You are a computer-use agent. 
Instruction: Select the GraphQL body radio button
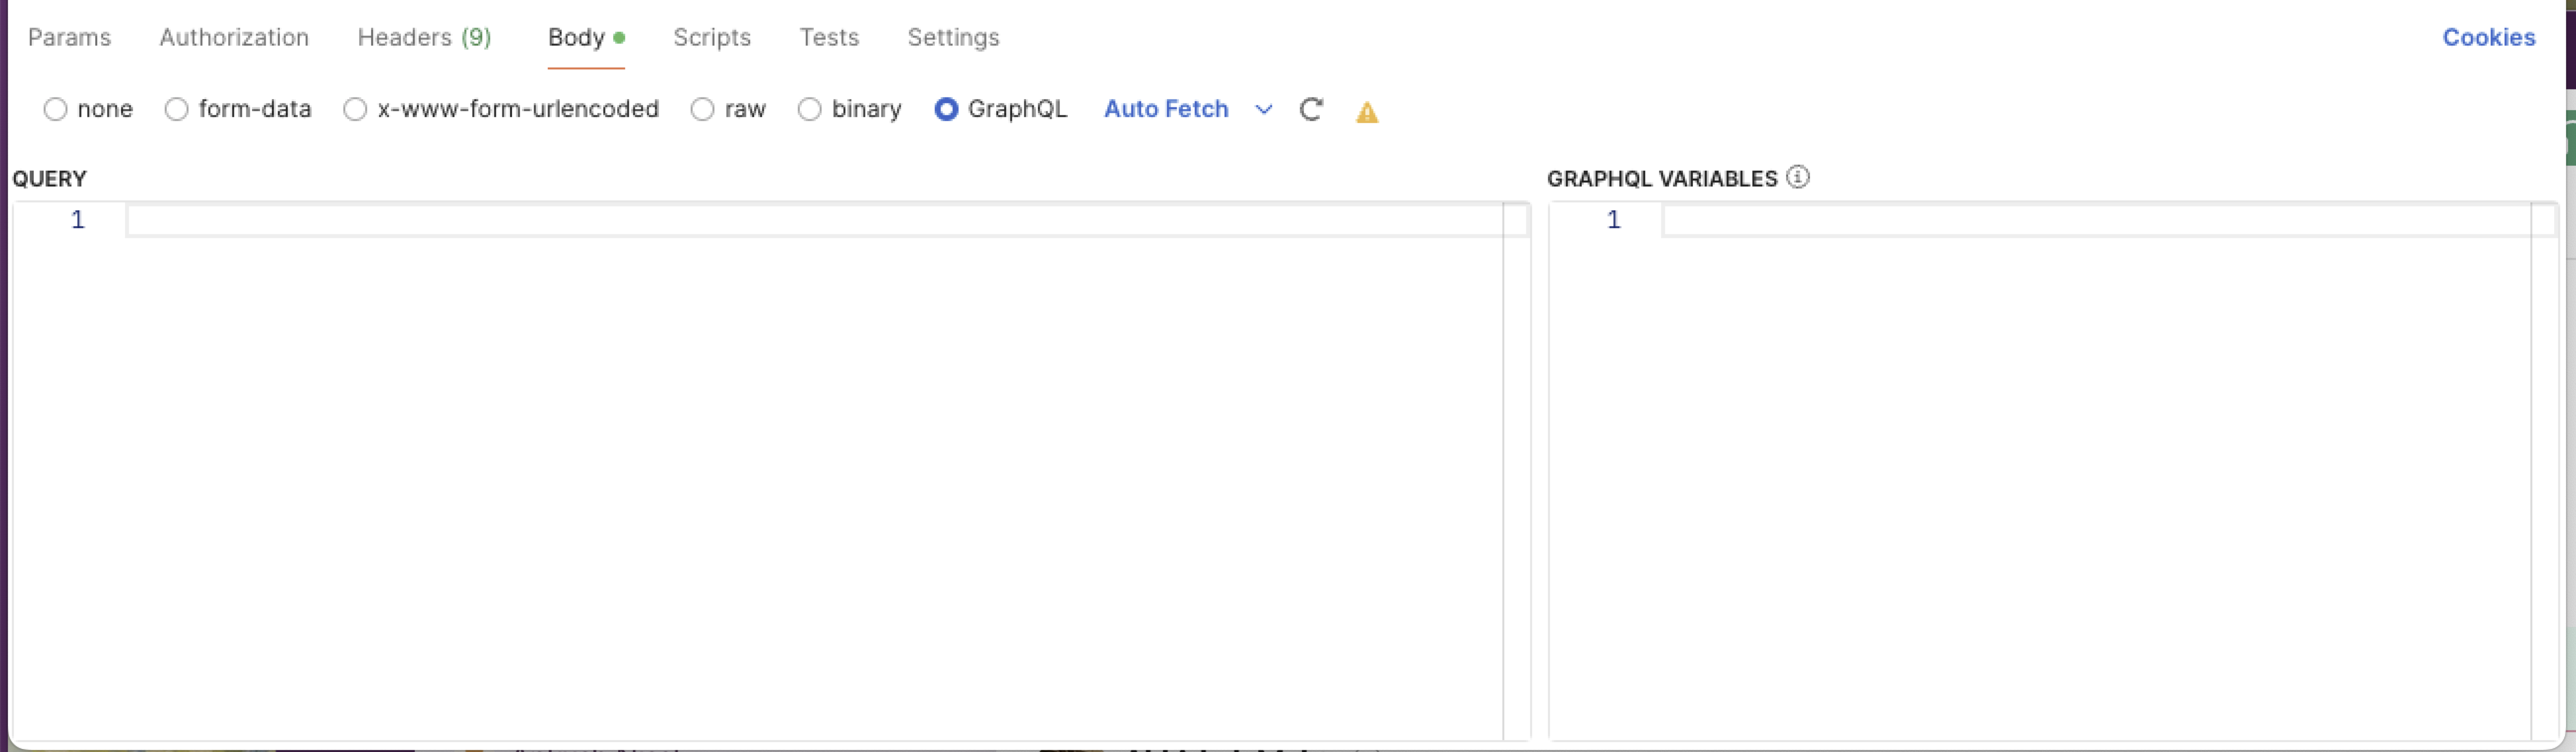[x=946, y=109]
